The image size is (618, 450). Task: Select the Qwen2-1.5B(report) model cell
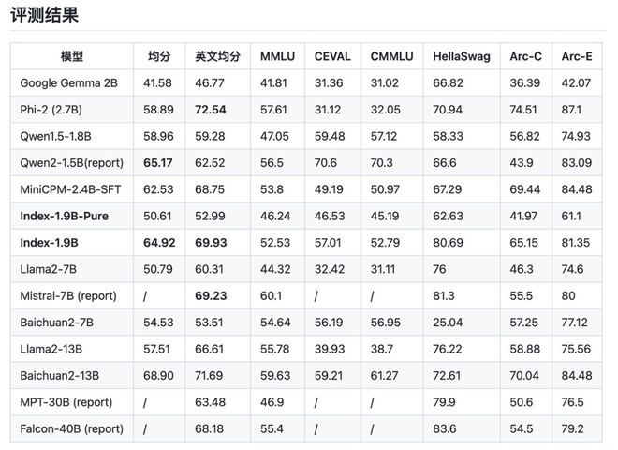pos(72,162)
